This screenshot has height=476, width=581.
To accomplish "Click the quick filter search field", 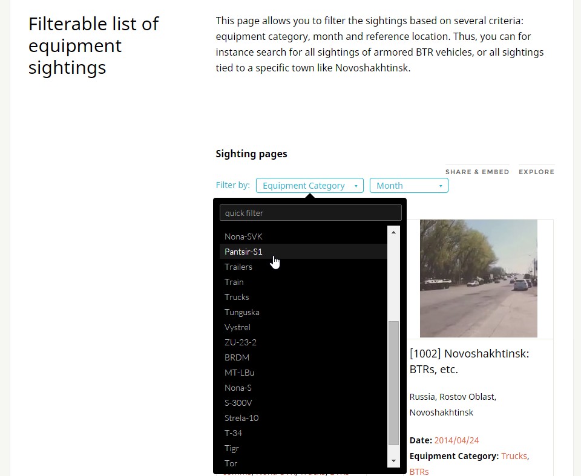I will pos(310,213).
